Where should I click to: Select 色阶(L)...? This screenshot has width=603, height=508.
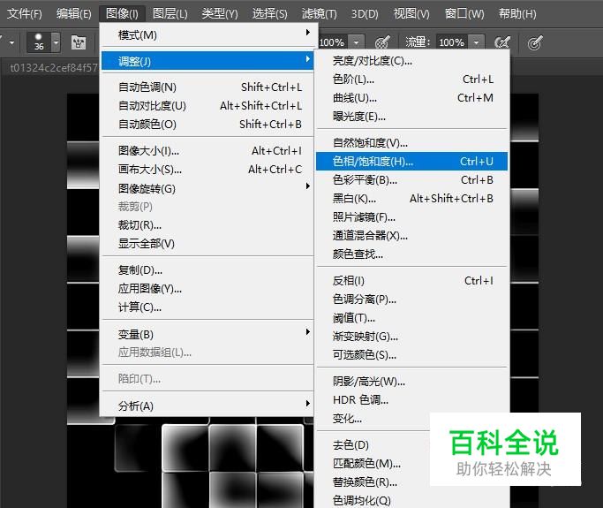click(412, 80)
